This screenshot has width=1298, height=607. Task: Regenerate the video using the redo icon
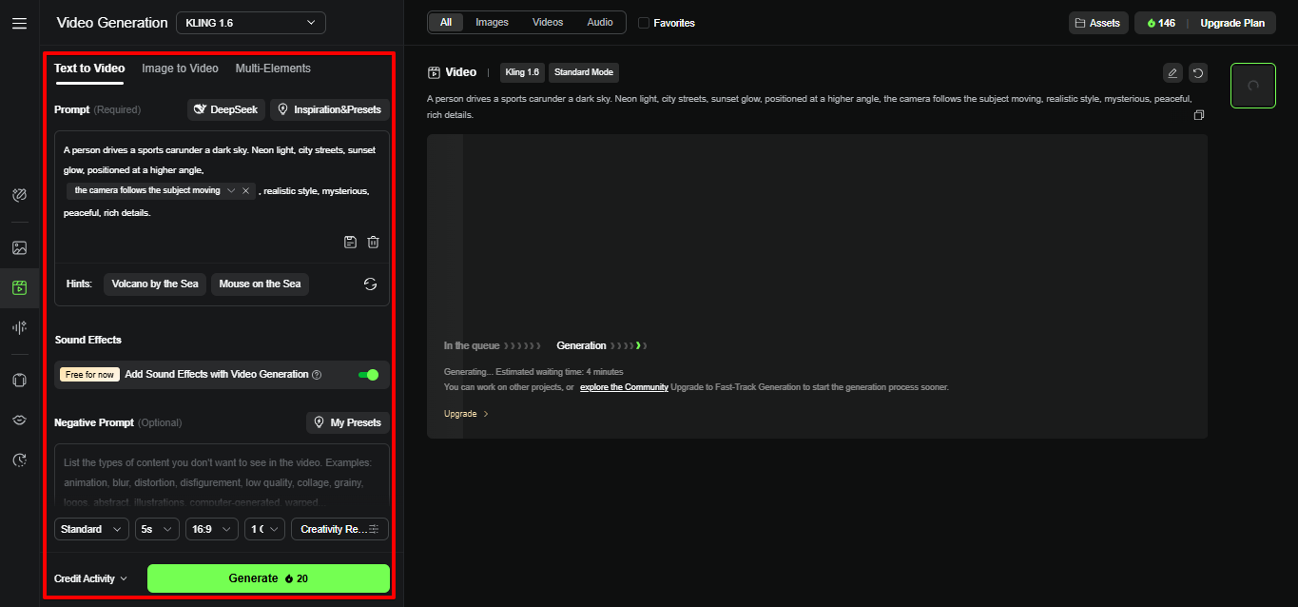pyautogui.click(x=1197, y=72)
